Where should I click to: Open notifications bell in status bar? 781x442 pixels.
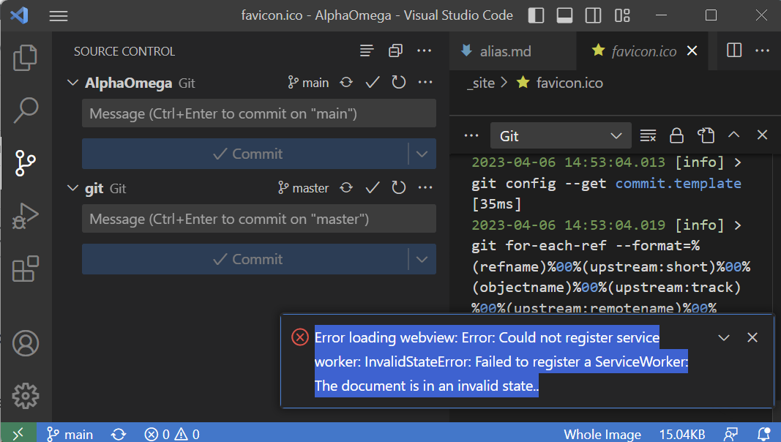[763, 435]
